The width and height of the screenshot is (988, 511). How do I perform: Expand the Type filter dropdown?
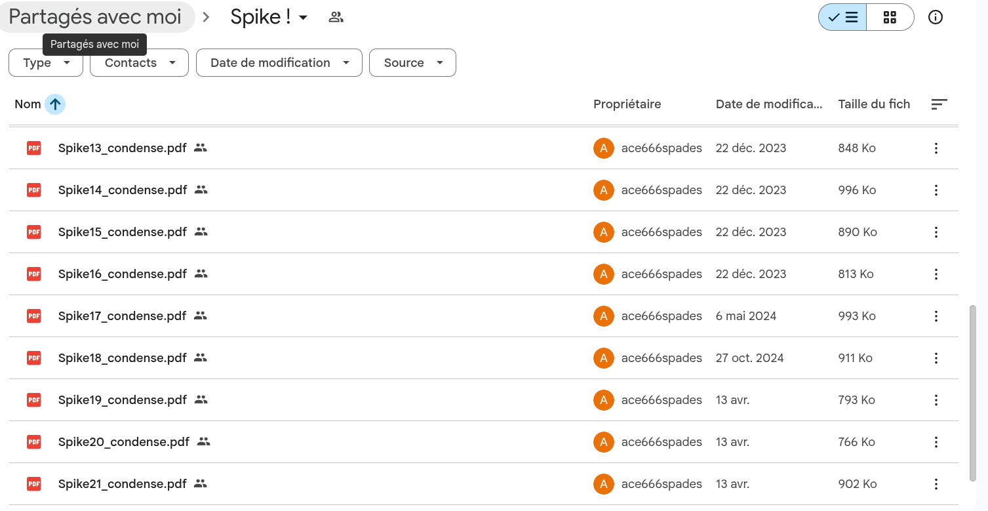pyautogui.click(x=46, y=63)
